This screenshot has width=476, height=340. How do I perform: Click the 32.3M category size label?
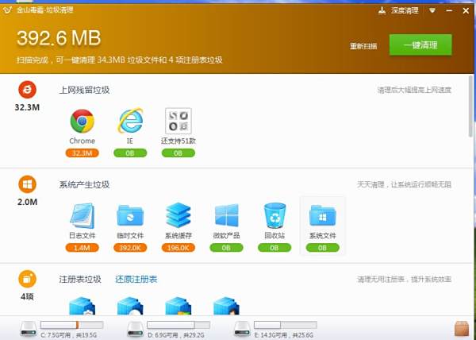27,107
